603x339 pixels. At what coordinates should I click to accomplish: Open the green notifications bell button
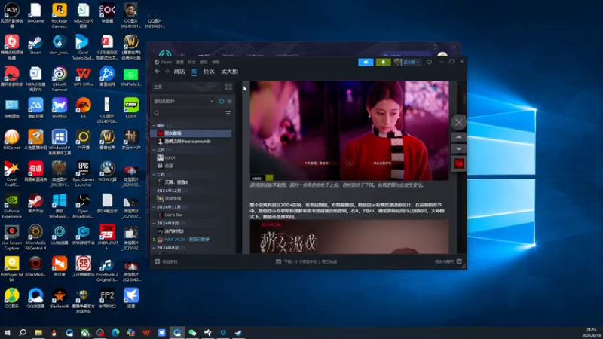(383, 62)
